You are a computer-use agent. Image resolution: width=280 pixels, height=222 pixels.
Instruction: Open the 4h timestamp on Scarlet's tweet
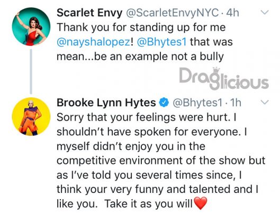[233, 13]
